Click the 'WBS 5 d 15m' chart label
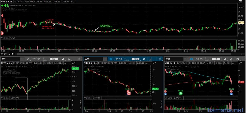Image resolution: width=246 pixels, height=113 pixels. click(x=90, y=63)
